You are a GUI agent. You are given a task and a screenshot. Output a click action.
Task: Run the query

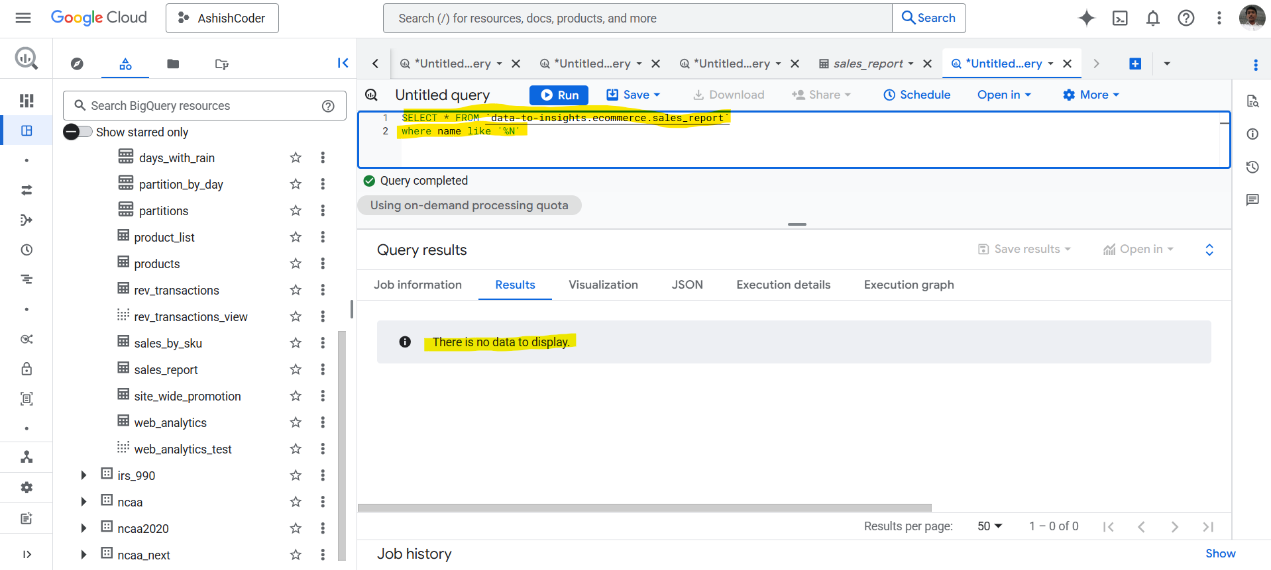(x=559, y=95)
